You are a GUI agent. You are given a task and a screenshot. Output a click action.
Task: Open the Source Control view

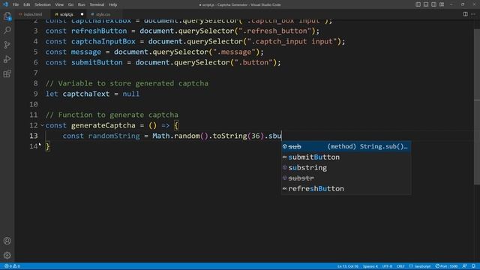click(7, 45)
